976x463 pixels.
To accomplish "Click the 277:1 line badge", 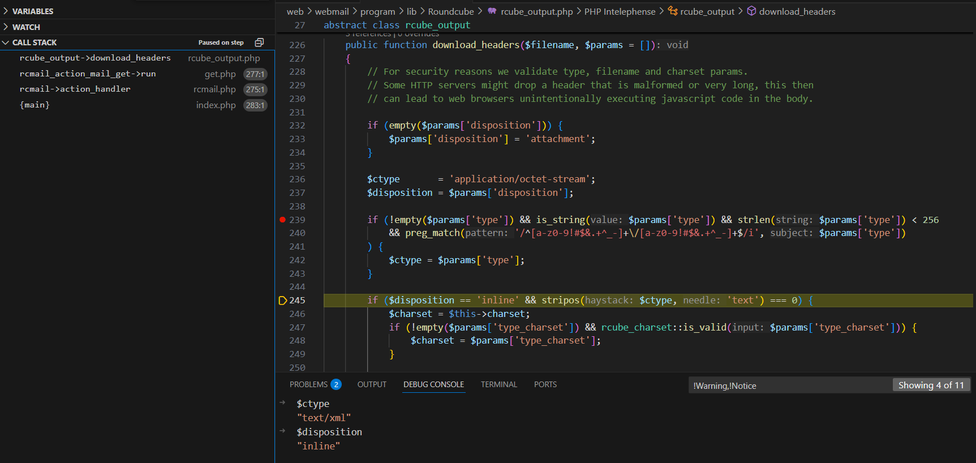I will (255, 74).
